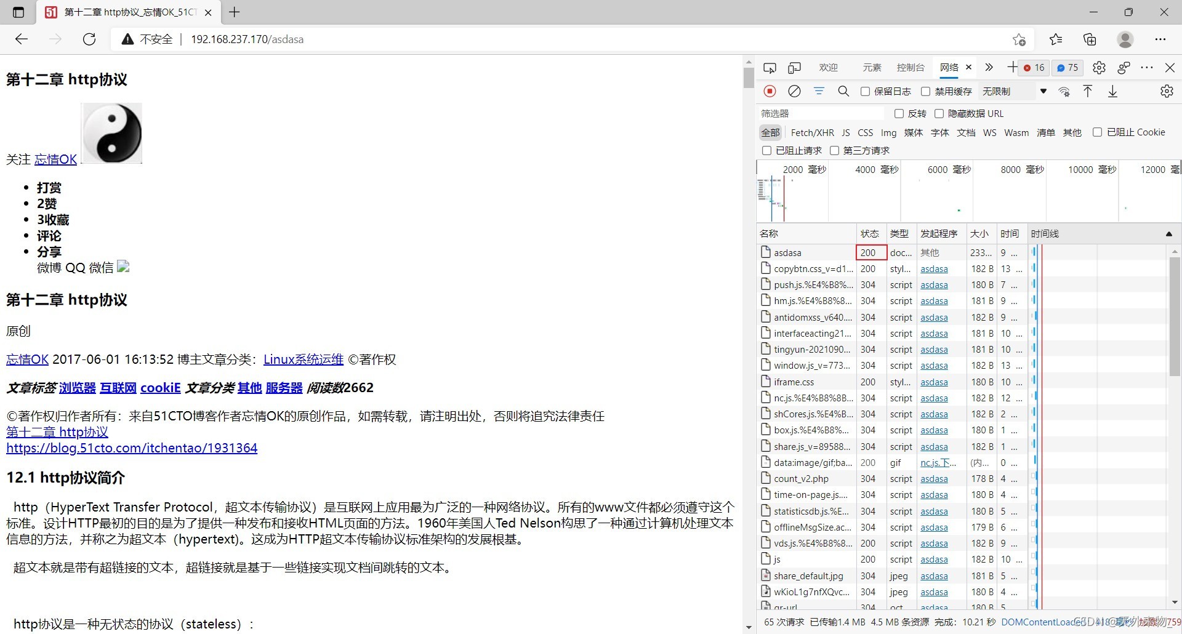The height and width of the screenshot is (634, 1182).
Task: Stop recording the network log
Action: [x=770, y=91]
